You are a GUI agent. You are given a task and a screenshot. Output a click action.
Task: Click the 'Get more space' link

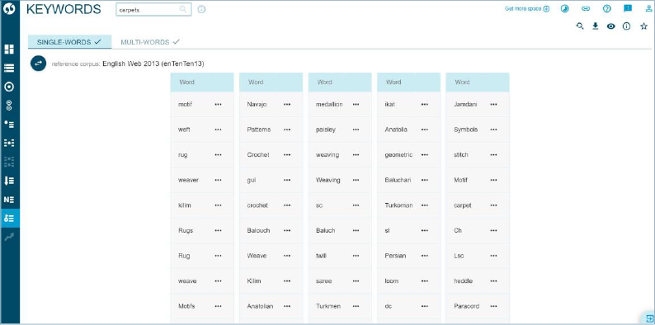click(x=527, y=9)
